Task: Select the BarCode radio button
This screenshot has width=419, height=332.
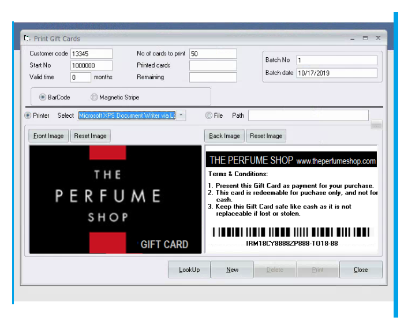Action: [x=43, y=98]
